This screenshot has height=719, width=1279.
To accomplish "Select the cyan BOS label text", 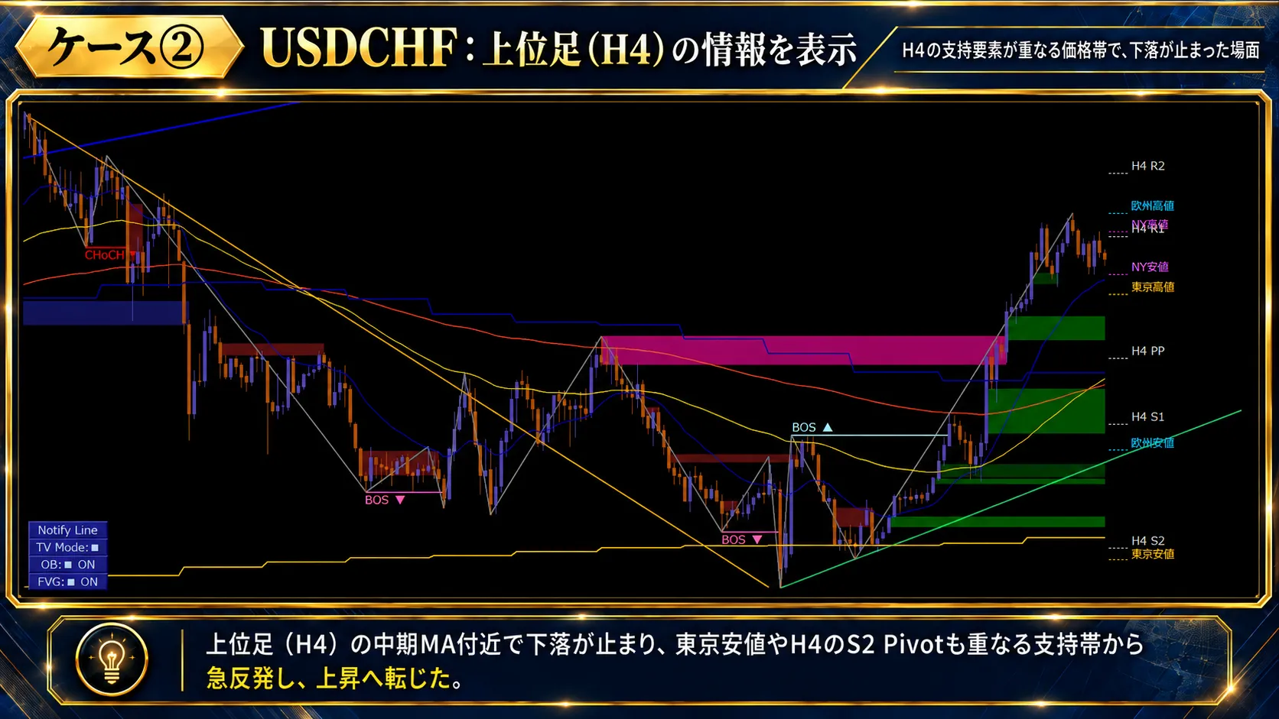I will [x=804, y=427].
